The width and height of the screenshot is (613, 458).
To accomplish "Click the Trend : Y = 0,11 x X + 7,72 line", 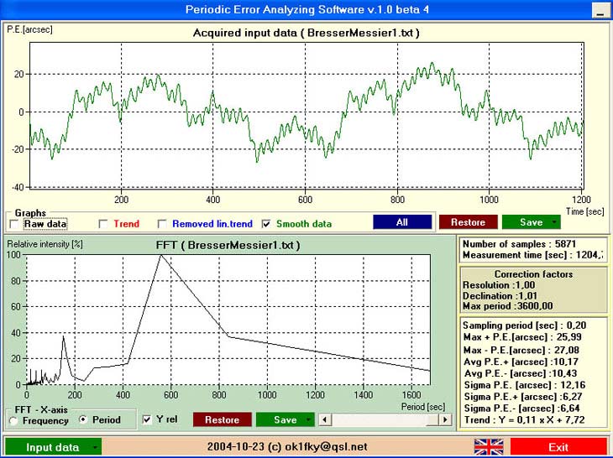I will pyautogui.click(x=524, y=420).
